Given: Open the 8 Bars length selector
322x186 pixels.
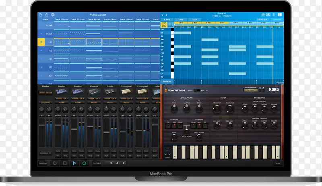Looking at the screenshot, I should [167, 19].
